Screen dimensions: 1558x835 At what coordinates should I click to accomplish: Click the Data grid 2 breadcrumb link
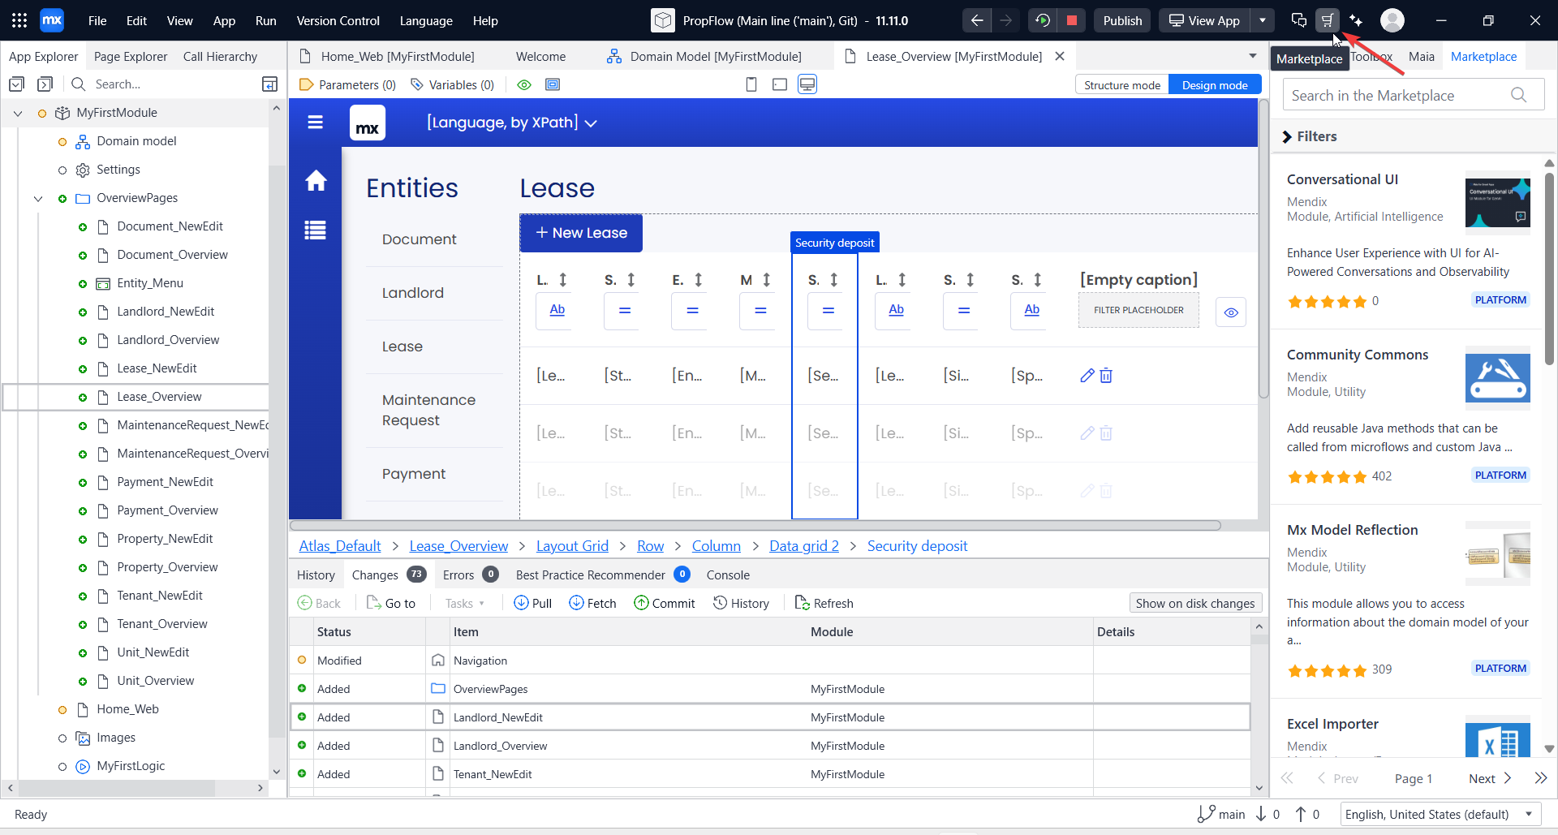click(804, 546)
